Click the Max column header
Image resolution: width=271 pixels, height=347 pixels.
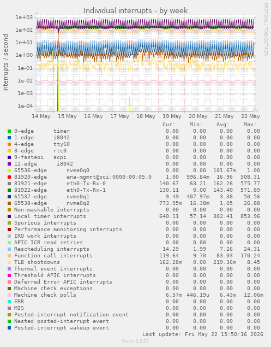pyautogui.click(x=250, y=125)
